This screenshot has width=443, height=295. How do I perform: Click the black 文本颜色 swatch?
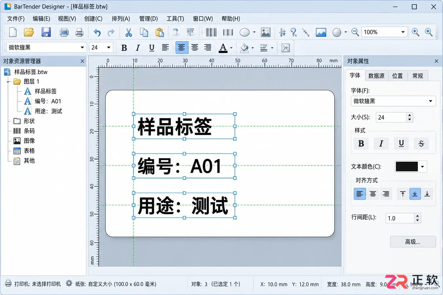tap(407, 167)
